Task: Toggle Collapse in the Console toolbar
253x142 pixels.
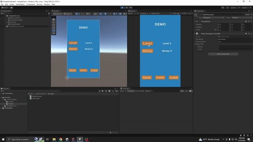Action: pos(130,91)
